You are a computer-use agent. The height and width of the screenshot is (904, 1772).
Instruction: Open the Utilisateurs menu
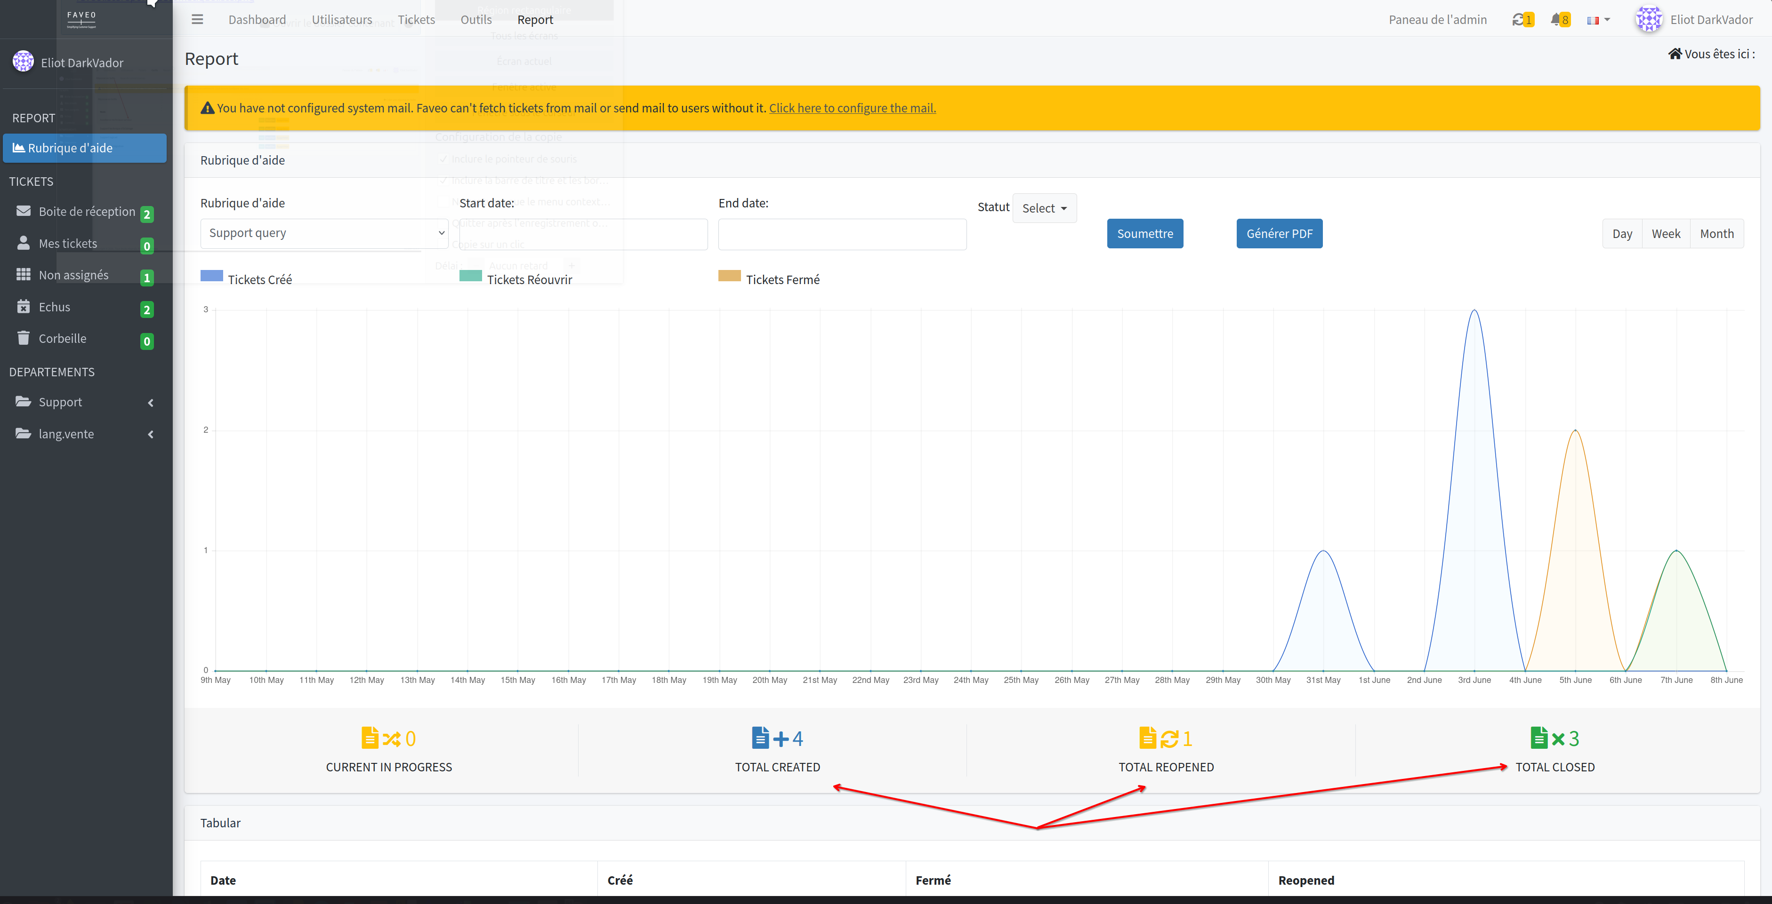[342, 20]
